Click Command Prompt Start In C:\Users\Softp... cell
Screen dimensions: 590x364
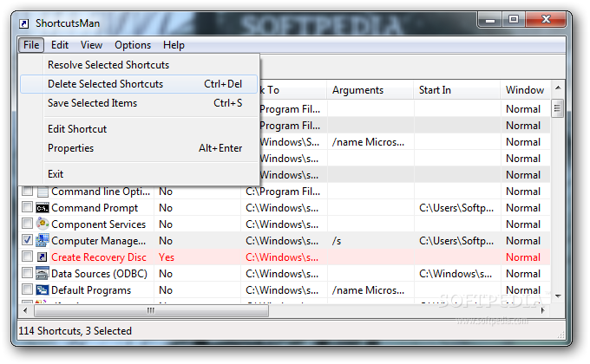pyautogui.click(x=456, y=208)
